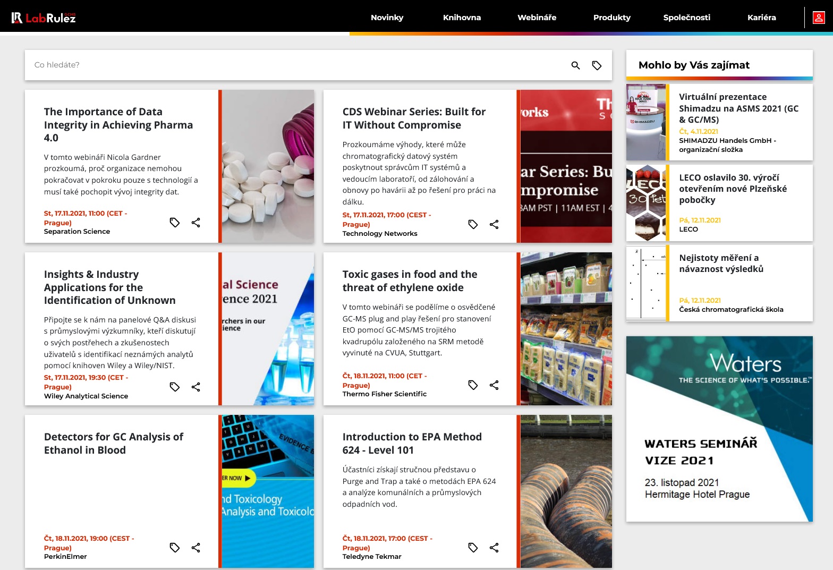
Task: Share the Data Integrity Pharma 4.0 webinar
Action: point(195,223)
